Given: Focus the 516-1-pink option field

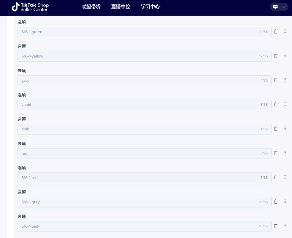Looking at the screenshot, I should (x=144, y=226).
